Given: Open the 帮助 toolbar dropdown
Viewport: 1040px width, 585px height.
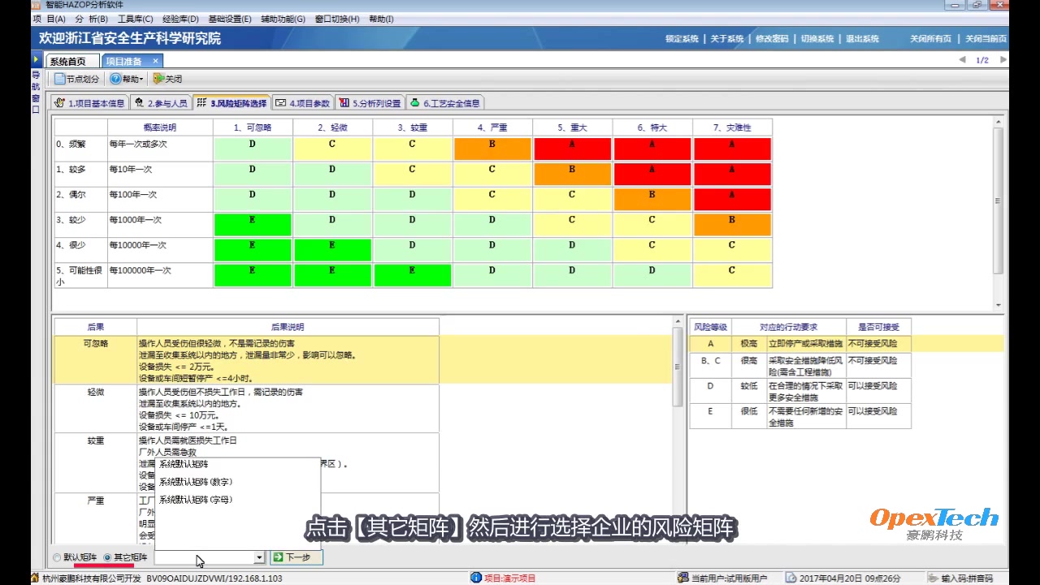Looking at the screenshot, I should [x=127, y=79].
